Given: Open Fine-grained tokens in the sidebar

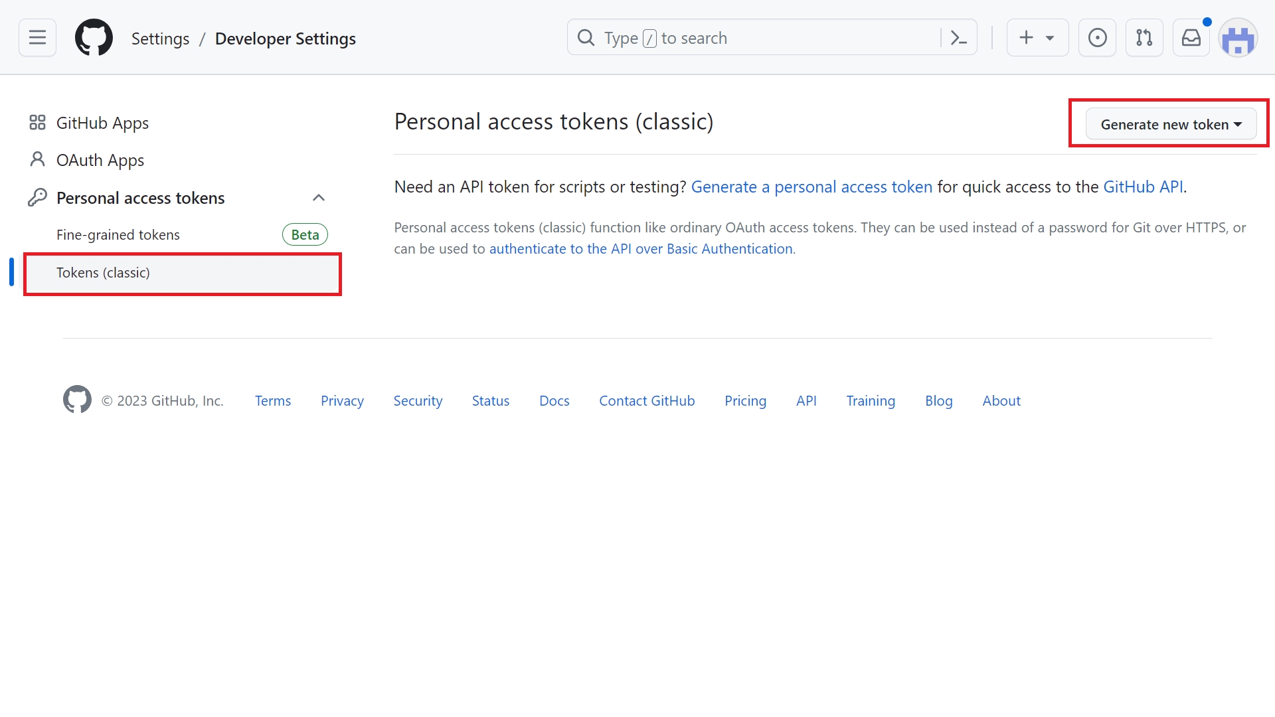Looking at the screenshot, I should tap(118, 235).
